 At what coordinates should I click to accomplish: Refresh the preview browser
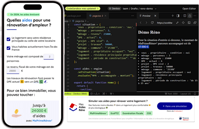coord(152,23)
